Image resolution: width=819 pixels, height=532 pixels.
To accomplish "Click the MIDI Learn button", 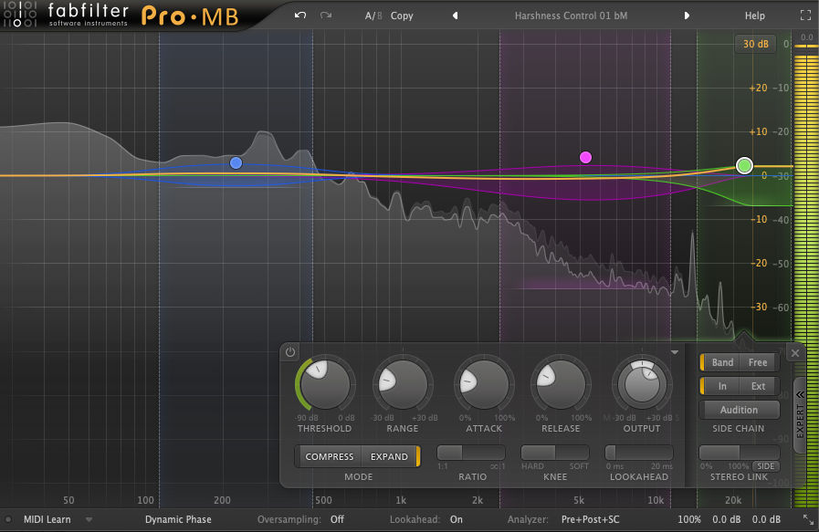I will click(x=47, y=519).
